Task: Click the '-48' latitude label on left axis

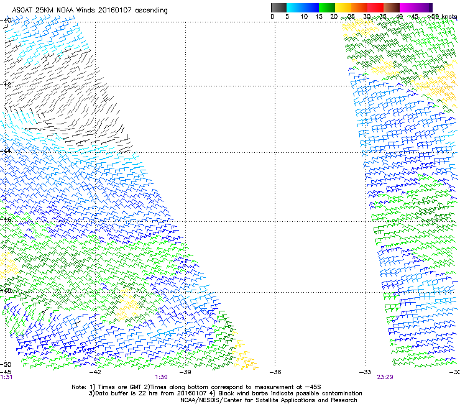Action: pyautogui.click(x=6, y=290)
